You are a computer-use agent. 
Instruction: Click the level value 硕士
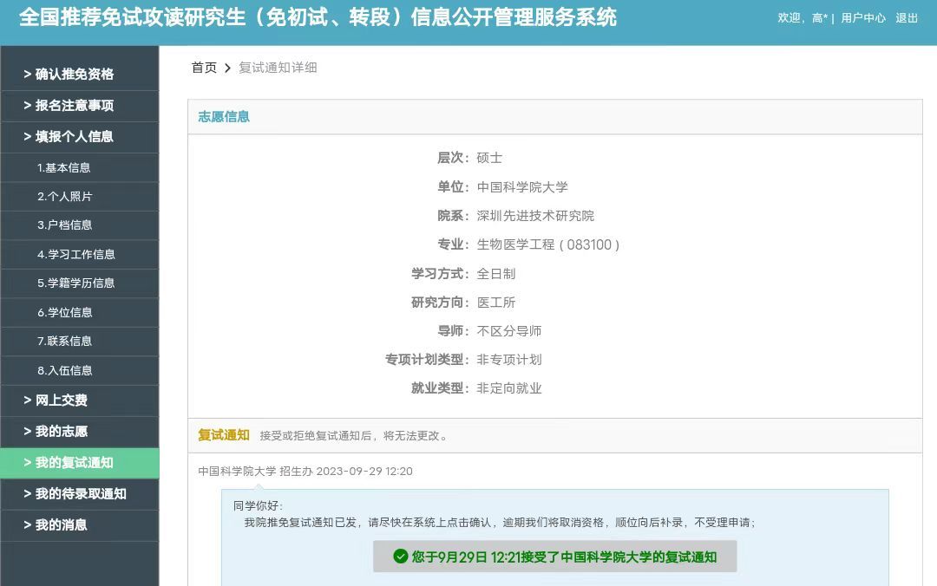tap(489, 158)
